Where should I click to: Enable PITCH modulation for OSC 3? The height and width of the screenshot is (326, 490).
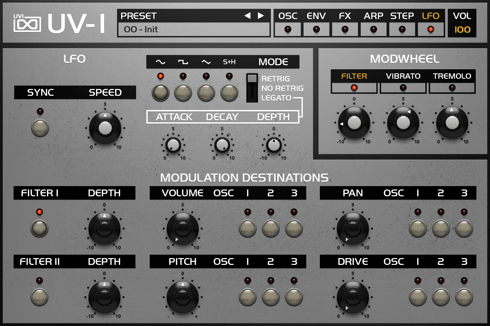pos(294,297)
